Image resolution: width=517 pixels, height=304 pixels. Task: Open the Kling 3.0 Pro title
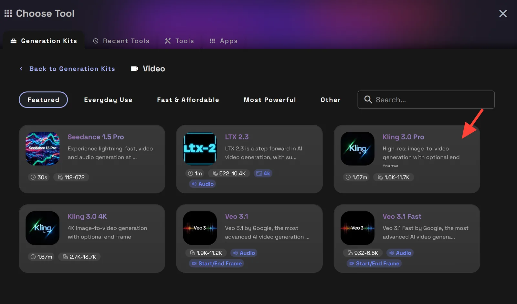[403, 137]
